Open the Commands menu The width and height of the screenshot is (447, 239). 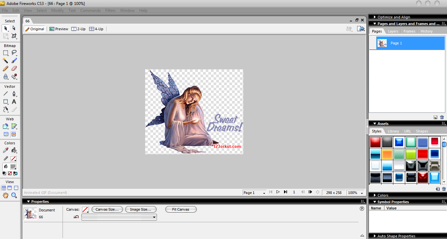[90, 10]
